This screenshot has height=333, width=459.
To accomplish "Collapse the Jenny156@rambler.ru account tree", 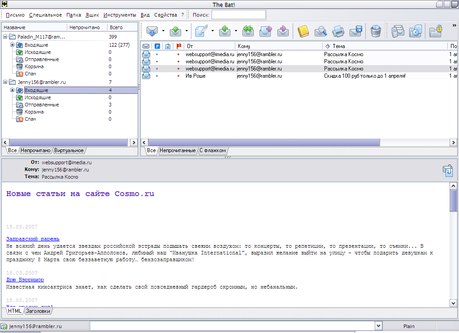I will (5, 82).
